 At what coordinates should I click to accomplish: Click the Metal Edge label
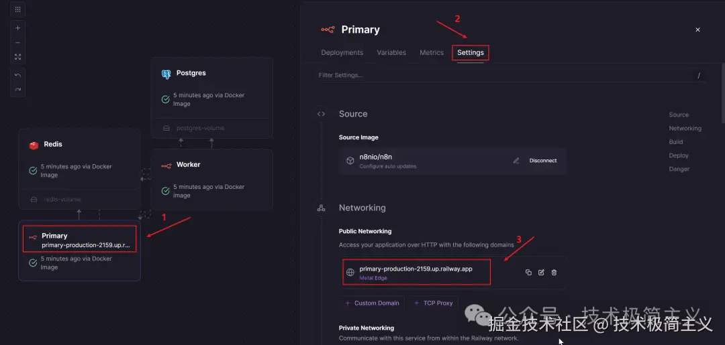pyautogui.click(x=373, y=278)
